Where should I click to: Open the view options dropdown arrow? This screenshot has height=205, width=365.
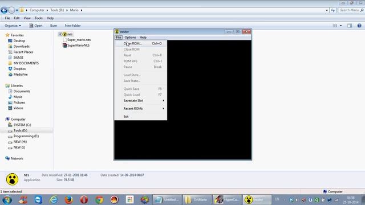[341, 26]
